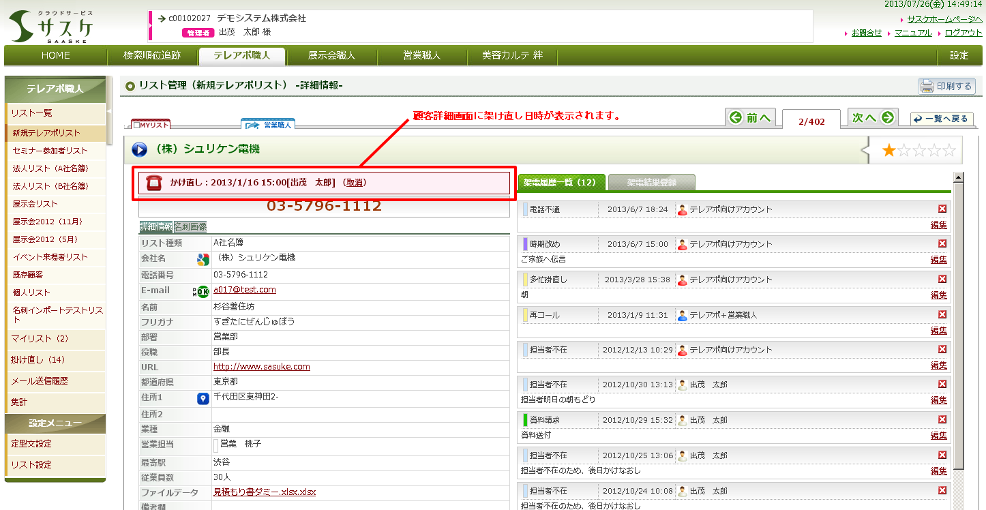
Task: Toggle the checkbox beside 営業 桃子
Action: tap(215, 446)
